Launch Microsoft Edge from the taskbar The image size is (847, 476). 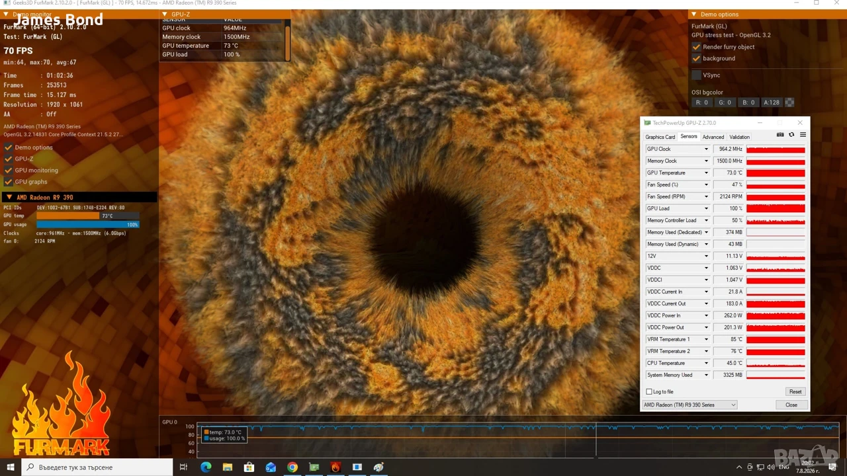[x=206, y=467]
